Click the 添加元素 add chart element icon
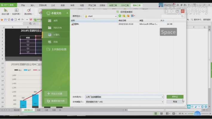The width and height of the screenshot is (212, 119). [x=6, y=10]
